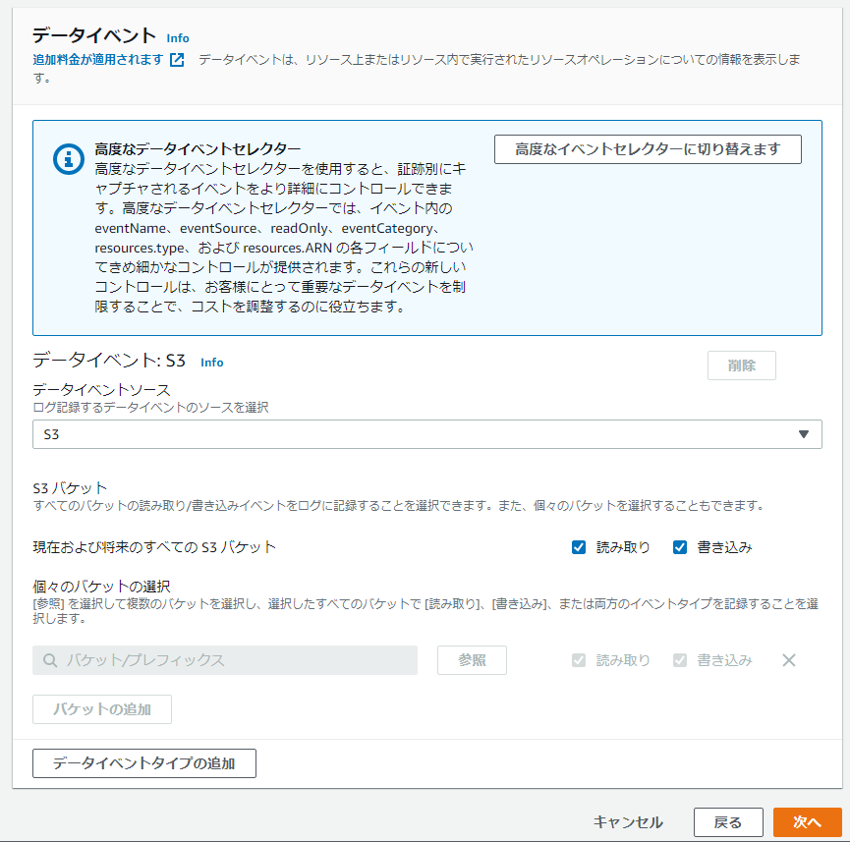The height and width of the screenshot is (842, 850).
Task: Open the 追加料金が適用されます link
Action: [97, 60]
